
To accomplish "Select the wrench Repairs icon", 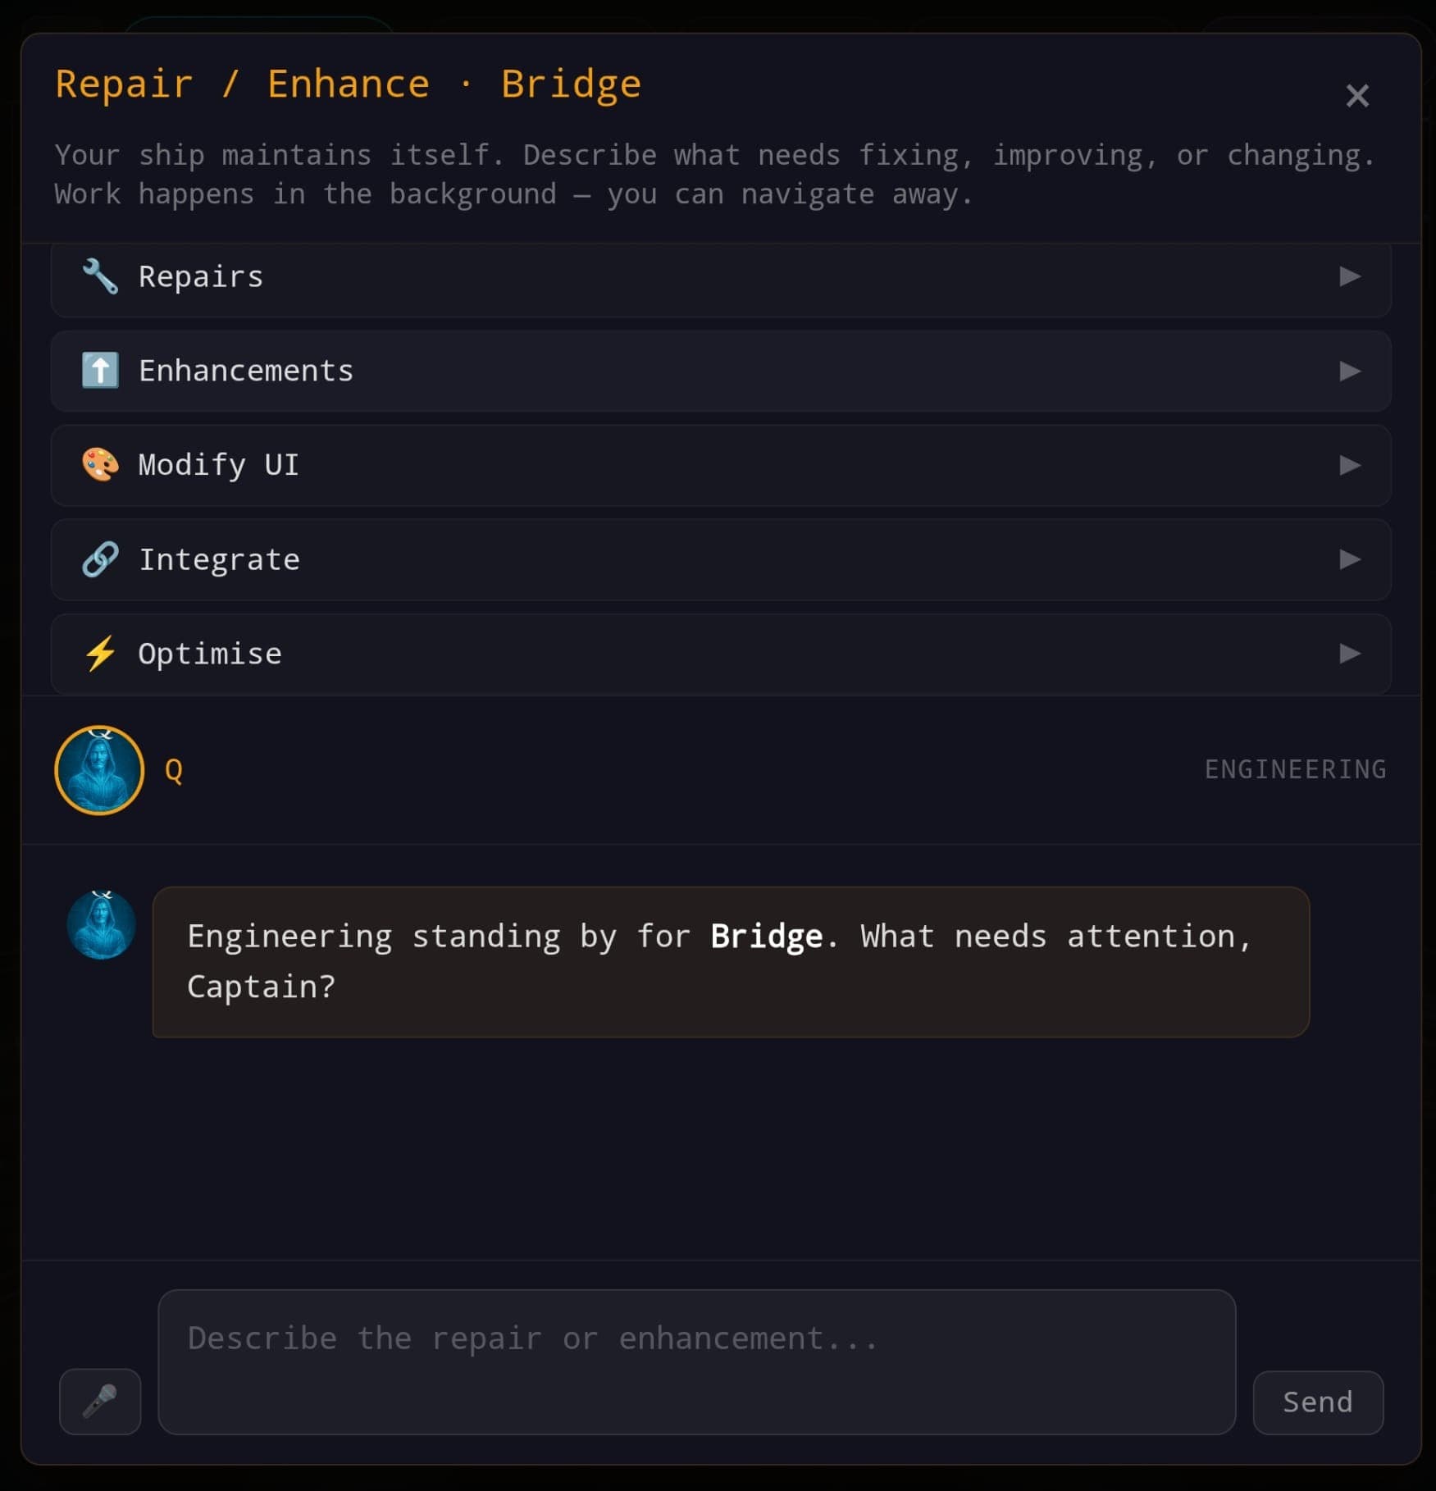I will point(99,276).
